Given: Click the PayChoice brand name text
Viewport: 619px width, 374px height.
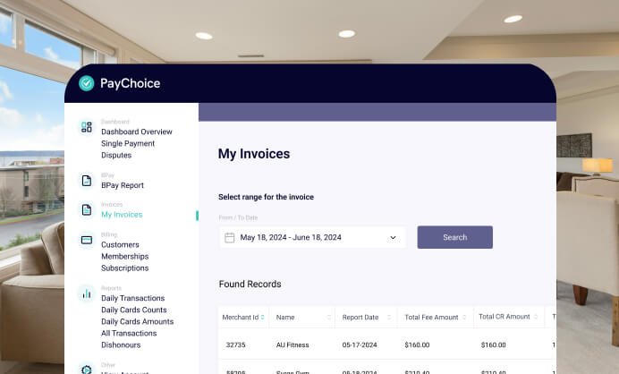Looking at the screenshot, I should pos(131,83).
